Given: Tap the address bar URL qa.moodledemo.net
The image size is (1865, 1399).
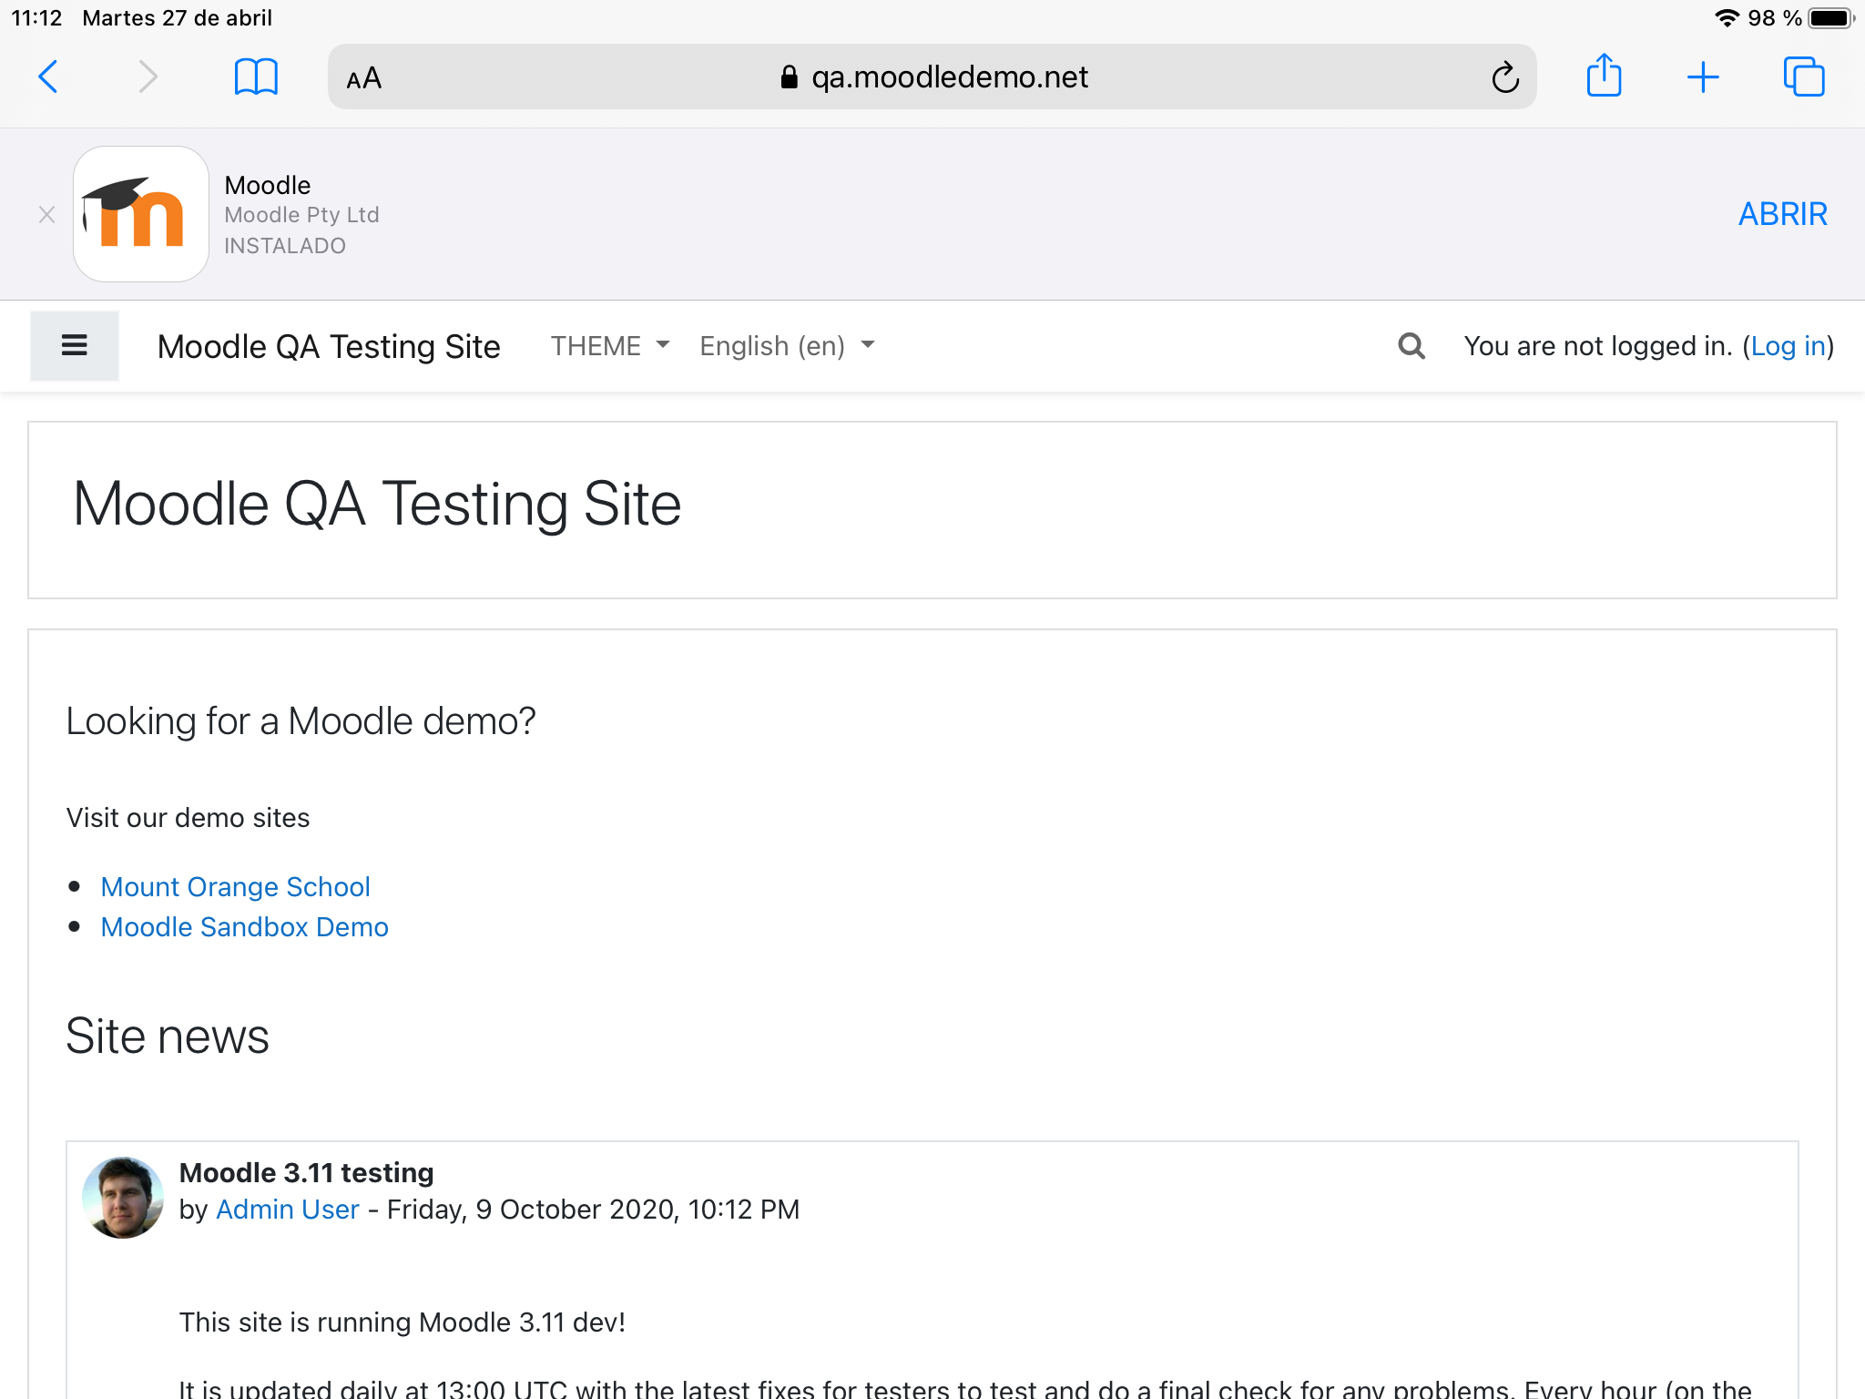Looking at the screenshot, I should 950,77.
